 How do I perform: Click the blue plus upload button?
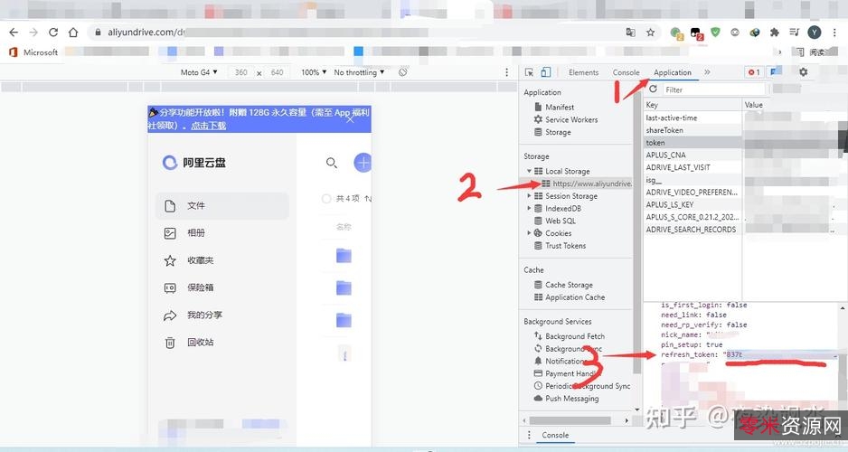(363, 162)
